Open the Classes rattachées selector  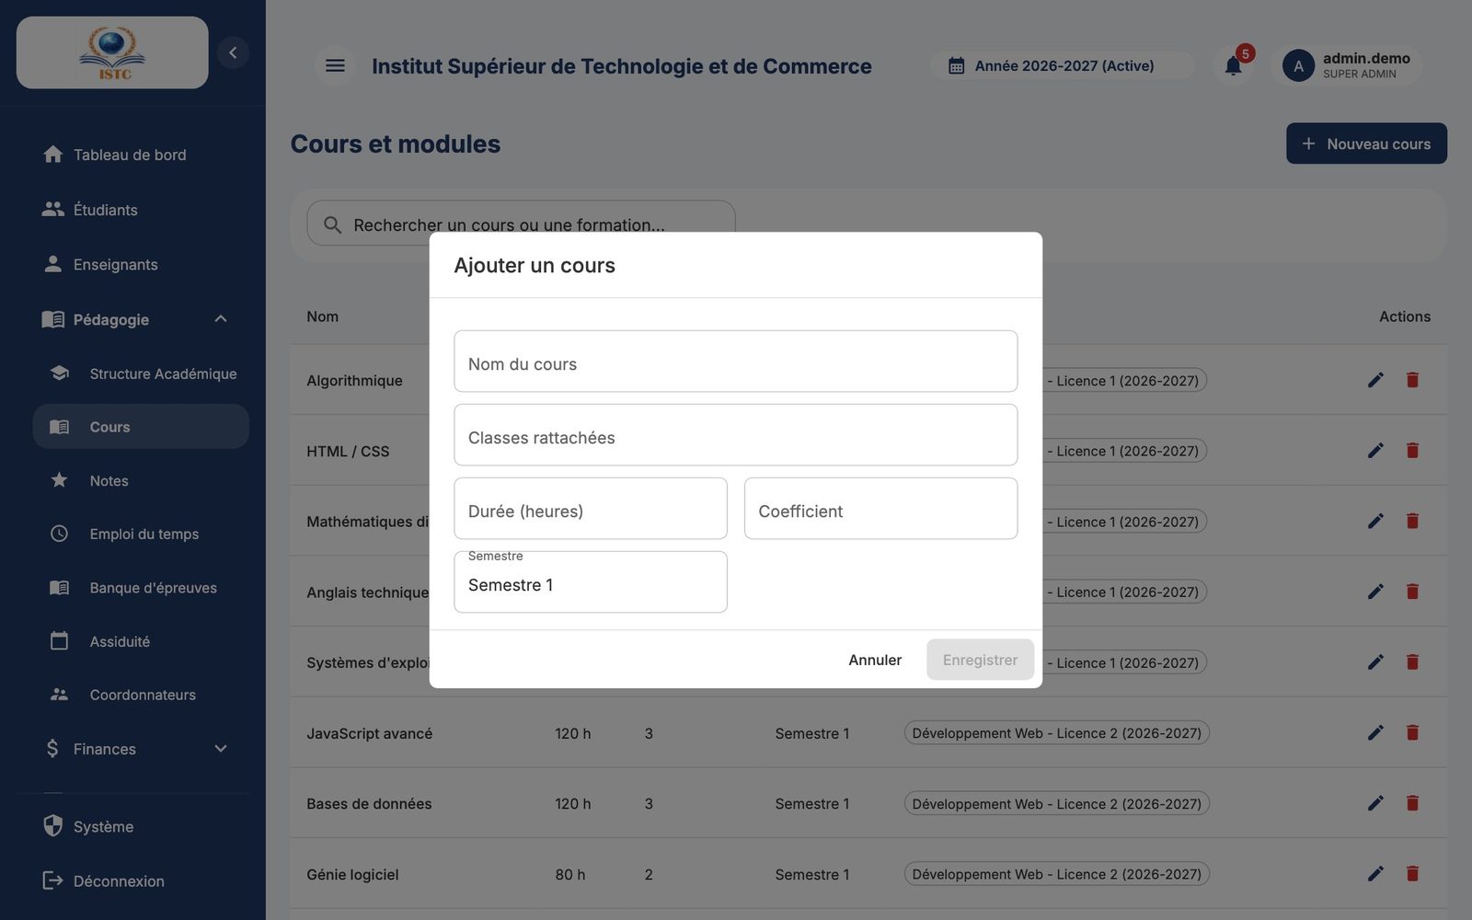(736, 435)
